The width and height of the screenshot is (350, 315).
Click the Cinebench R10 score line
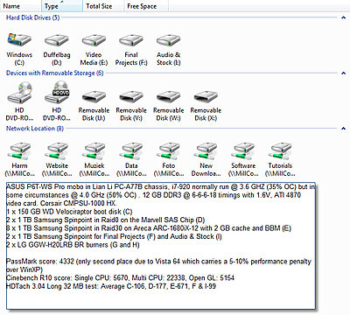120,278
